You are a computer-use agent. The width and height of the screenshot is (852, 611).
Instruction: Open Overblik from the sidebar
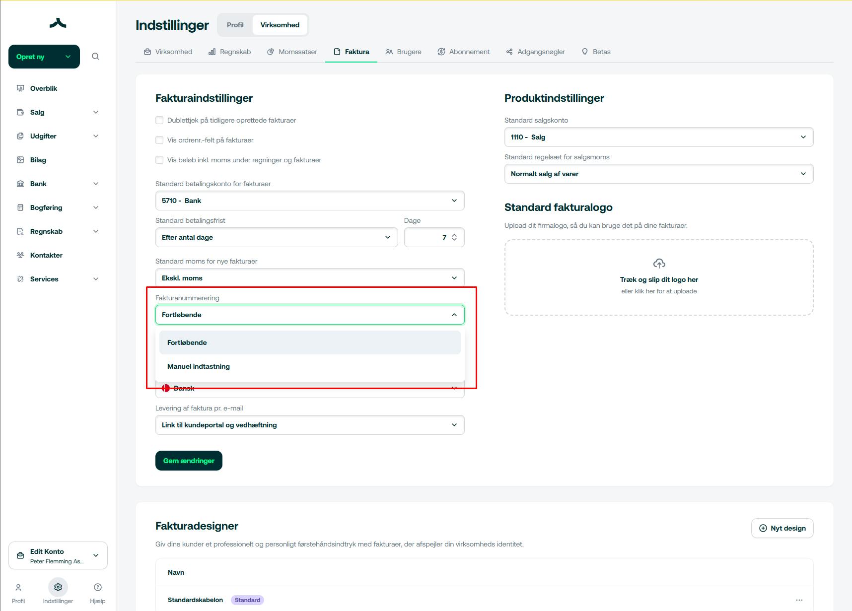pos(44,88)
